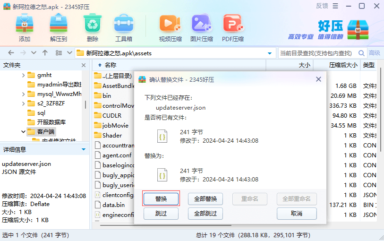
Task: Click the 高级 advanced search link
Action: click(x=375, y=53)
